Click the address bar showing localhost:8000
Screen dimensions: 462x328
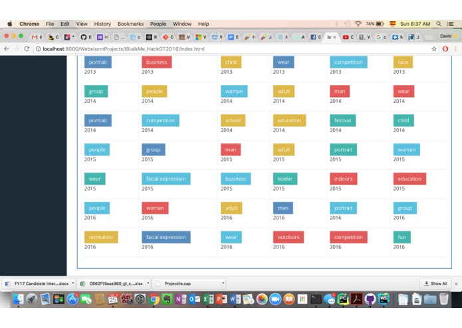click(233, 49)
